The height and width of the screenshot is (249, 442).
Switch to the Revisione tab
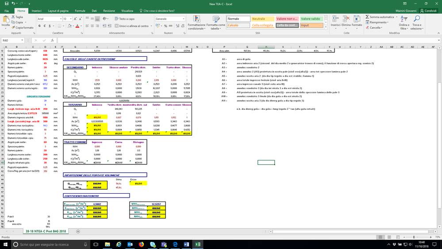pos(109,11)
